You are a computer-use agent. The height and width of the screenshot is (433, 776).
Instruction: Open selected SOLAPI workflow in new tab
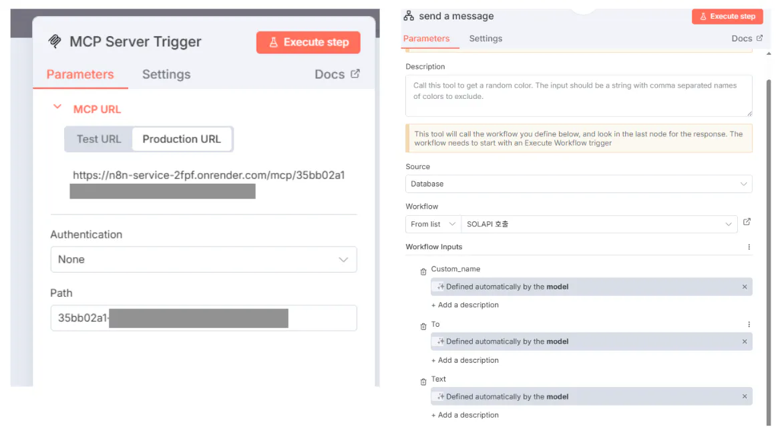[x=747, y=223]
